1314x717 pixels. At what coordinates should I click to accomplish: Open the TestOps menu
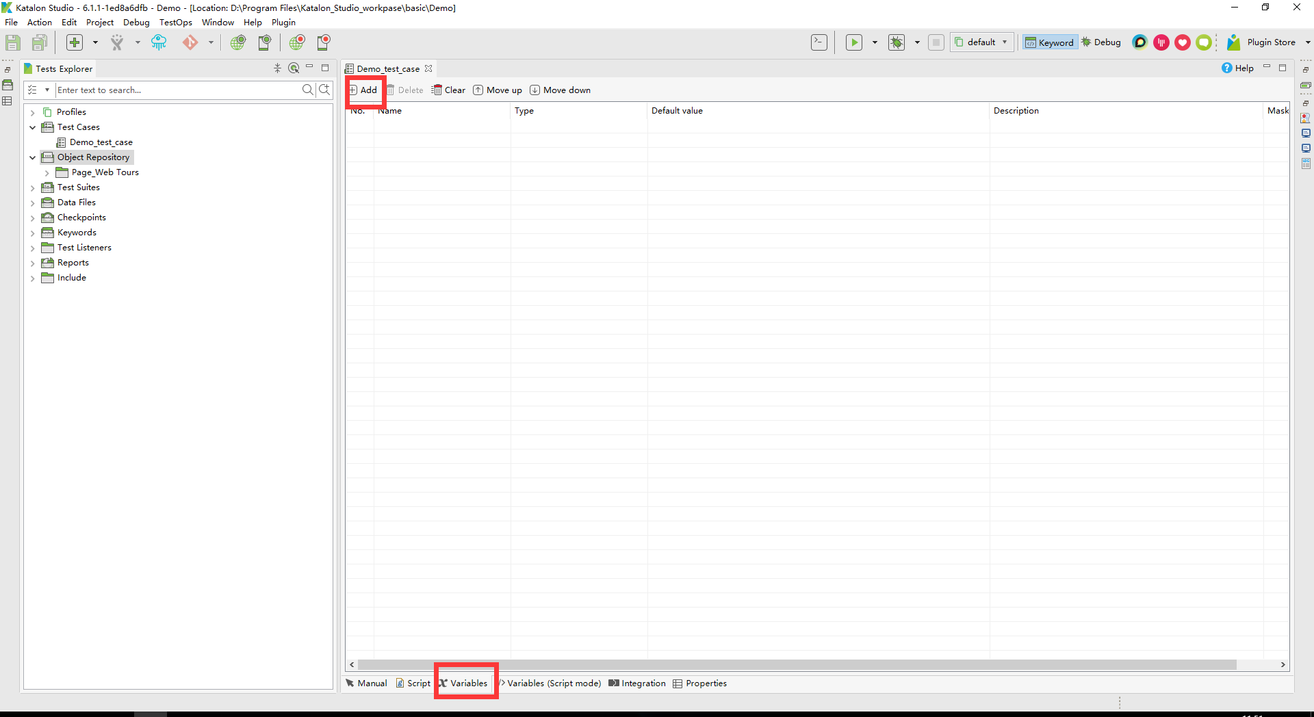[x=175, y=23]
